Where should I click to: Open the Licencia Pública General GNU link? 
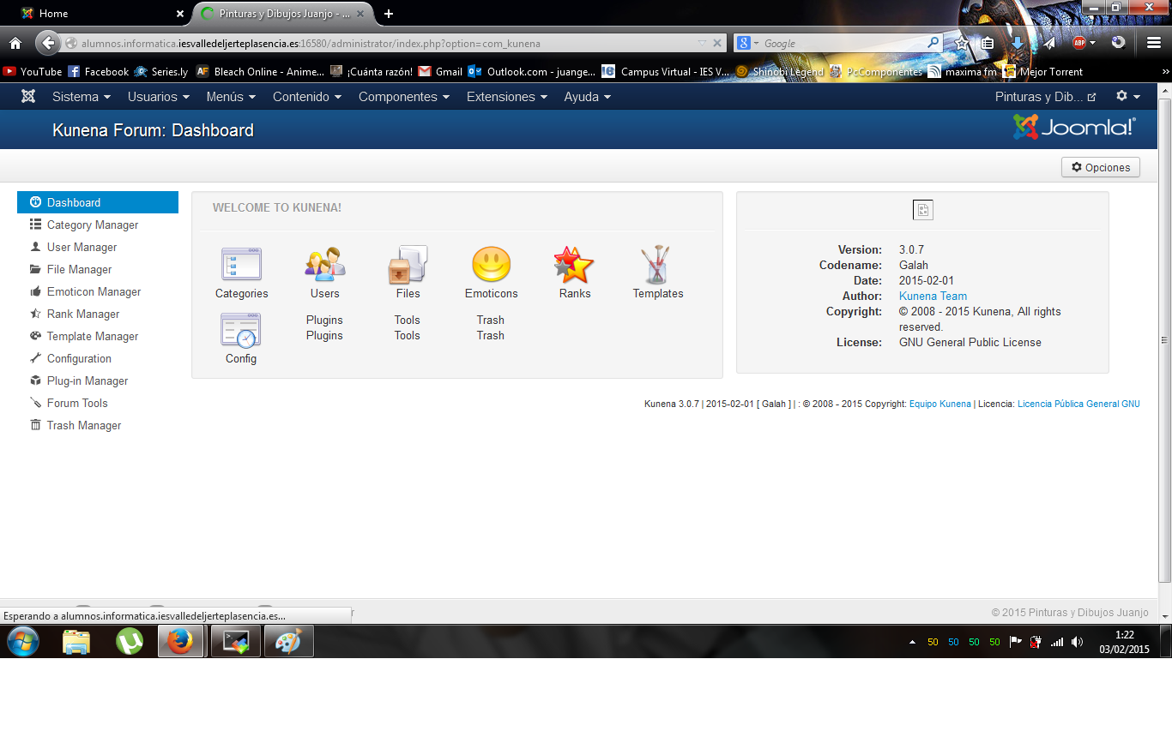1078,404
